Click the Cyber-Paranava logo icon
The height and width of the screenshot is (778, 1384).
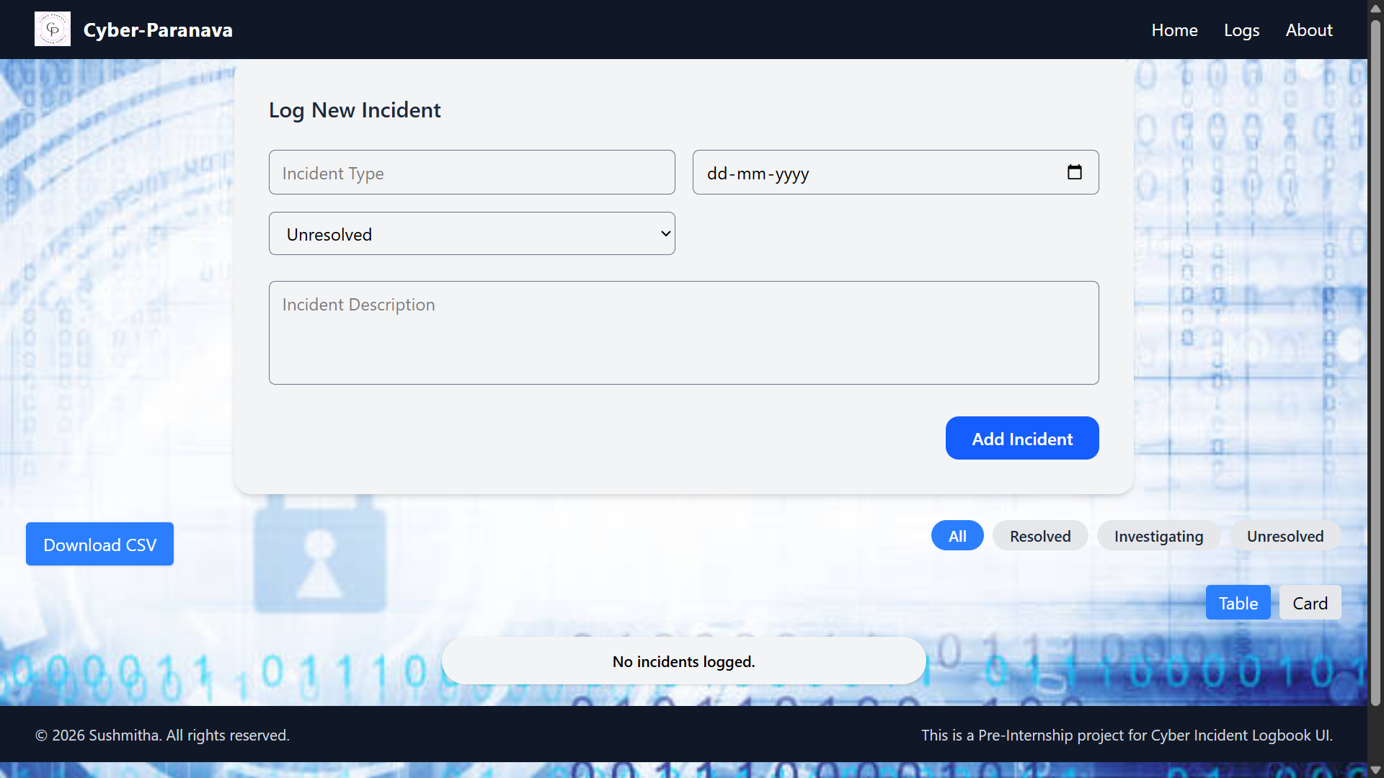(53, 29)
